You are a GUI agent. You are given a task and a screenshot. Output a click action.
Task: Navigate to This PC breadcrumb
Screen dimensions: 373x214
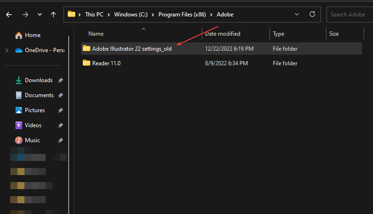(94, 15)
